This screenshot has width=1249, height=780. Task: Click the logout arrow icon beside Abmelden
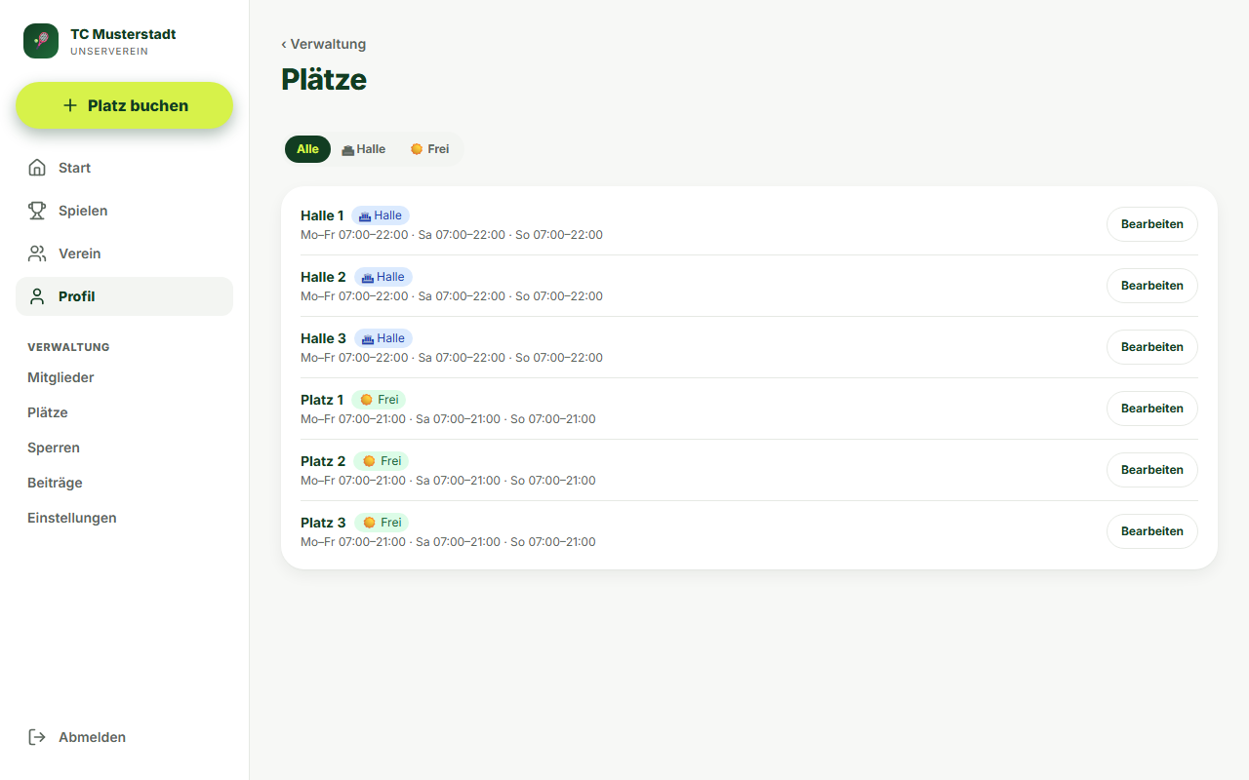pos(37,737)
